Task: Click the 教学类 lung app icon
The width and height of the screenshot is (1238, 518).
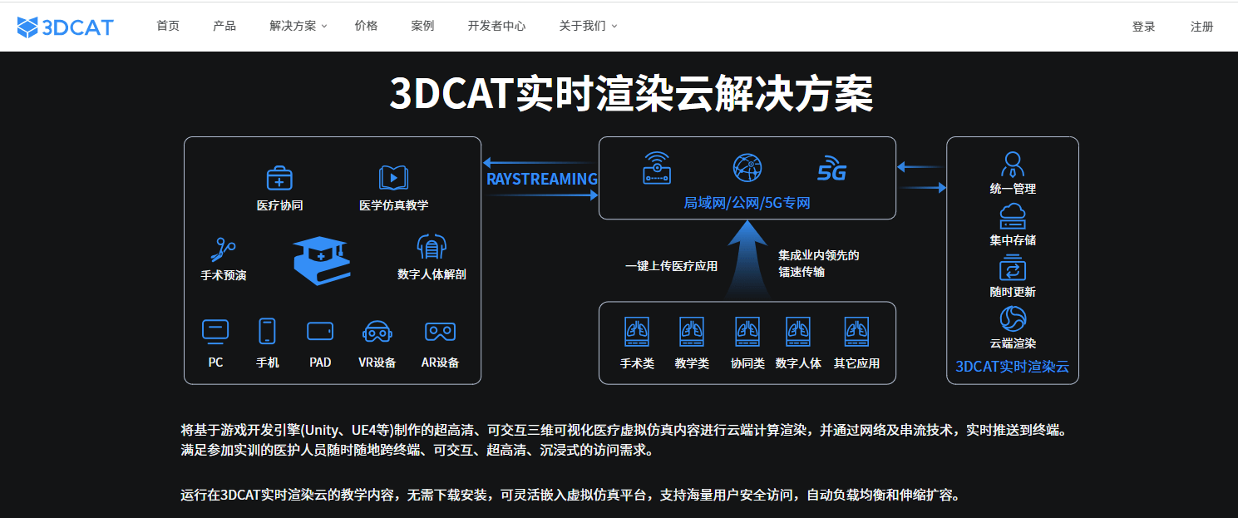Action: click(692, 333)
